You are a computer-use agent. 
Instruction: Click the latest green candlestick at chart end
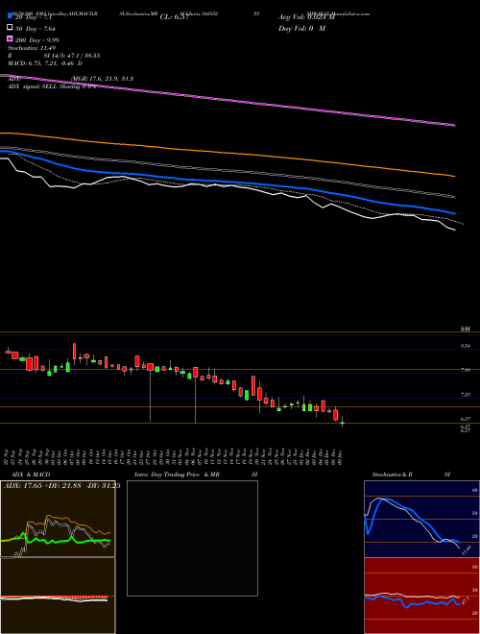pyautogui.click(x=342, y=423)
